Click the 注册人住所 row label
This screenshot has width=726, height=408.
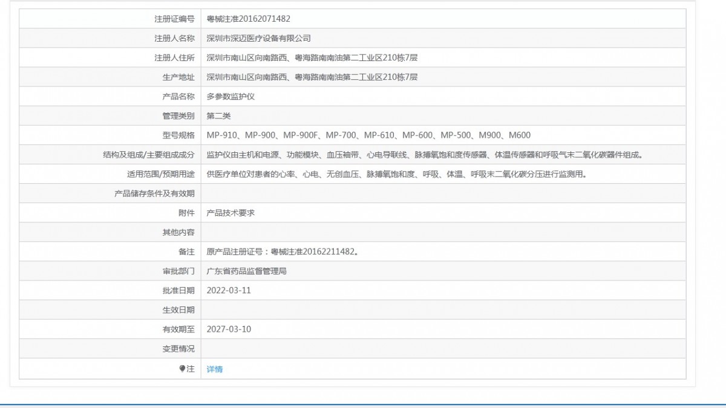[x=175, y=57]
